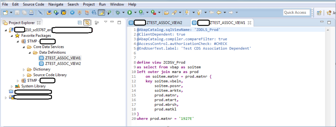Click the Print toolbar icon
The width and height of the screenshot is (336, 127).
(x=31, y=13)
